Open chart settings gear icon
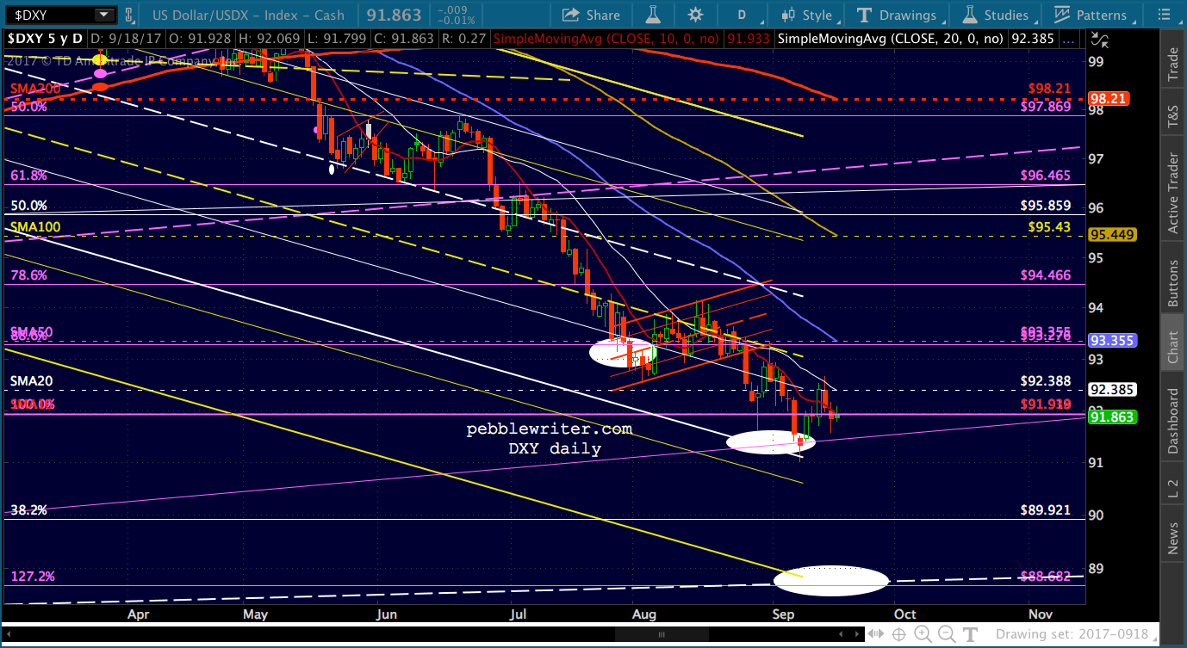The image size is (1187, 648). pos(695,15)
